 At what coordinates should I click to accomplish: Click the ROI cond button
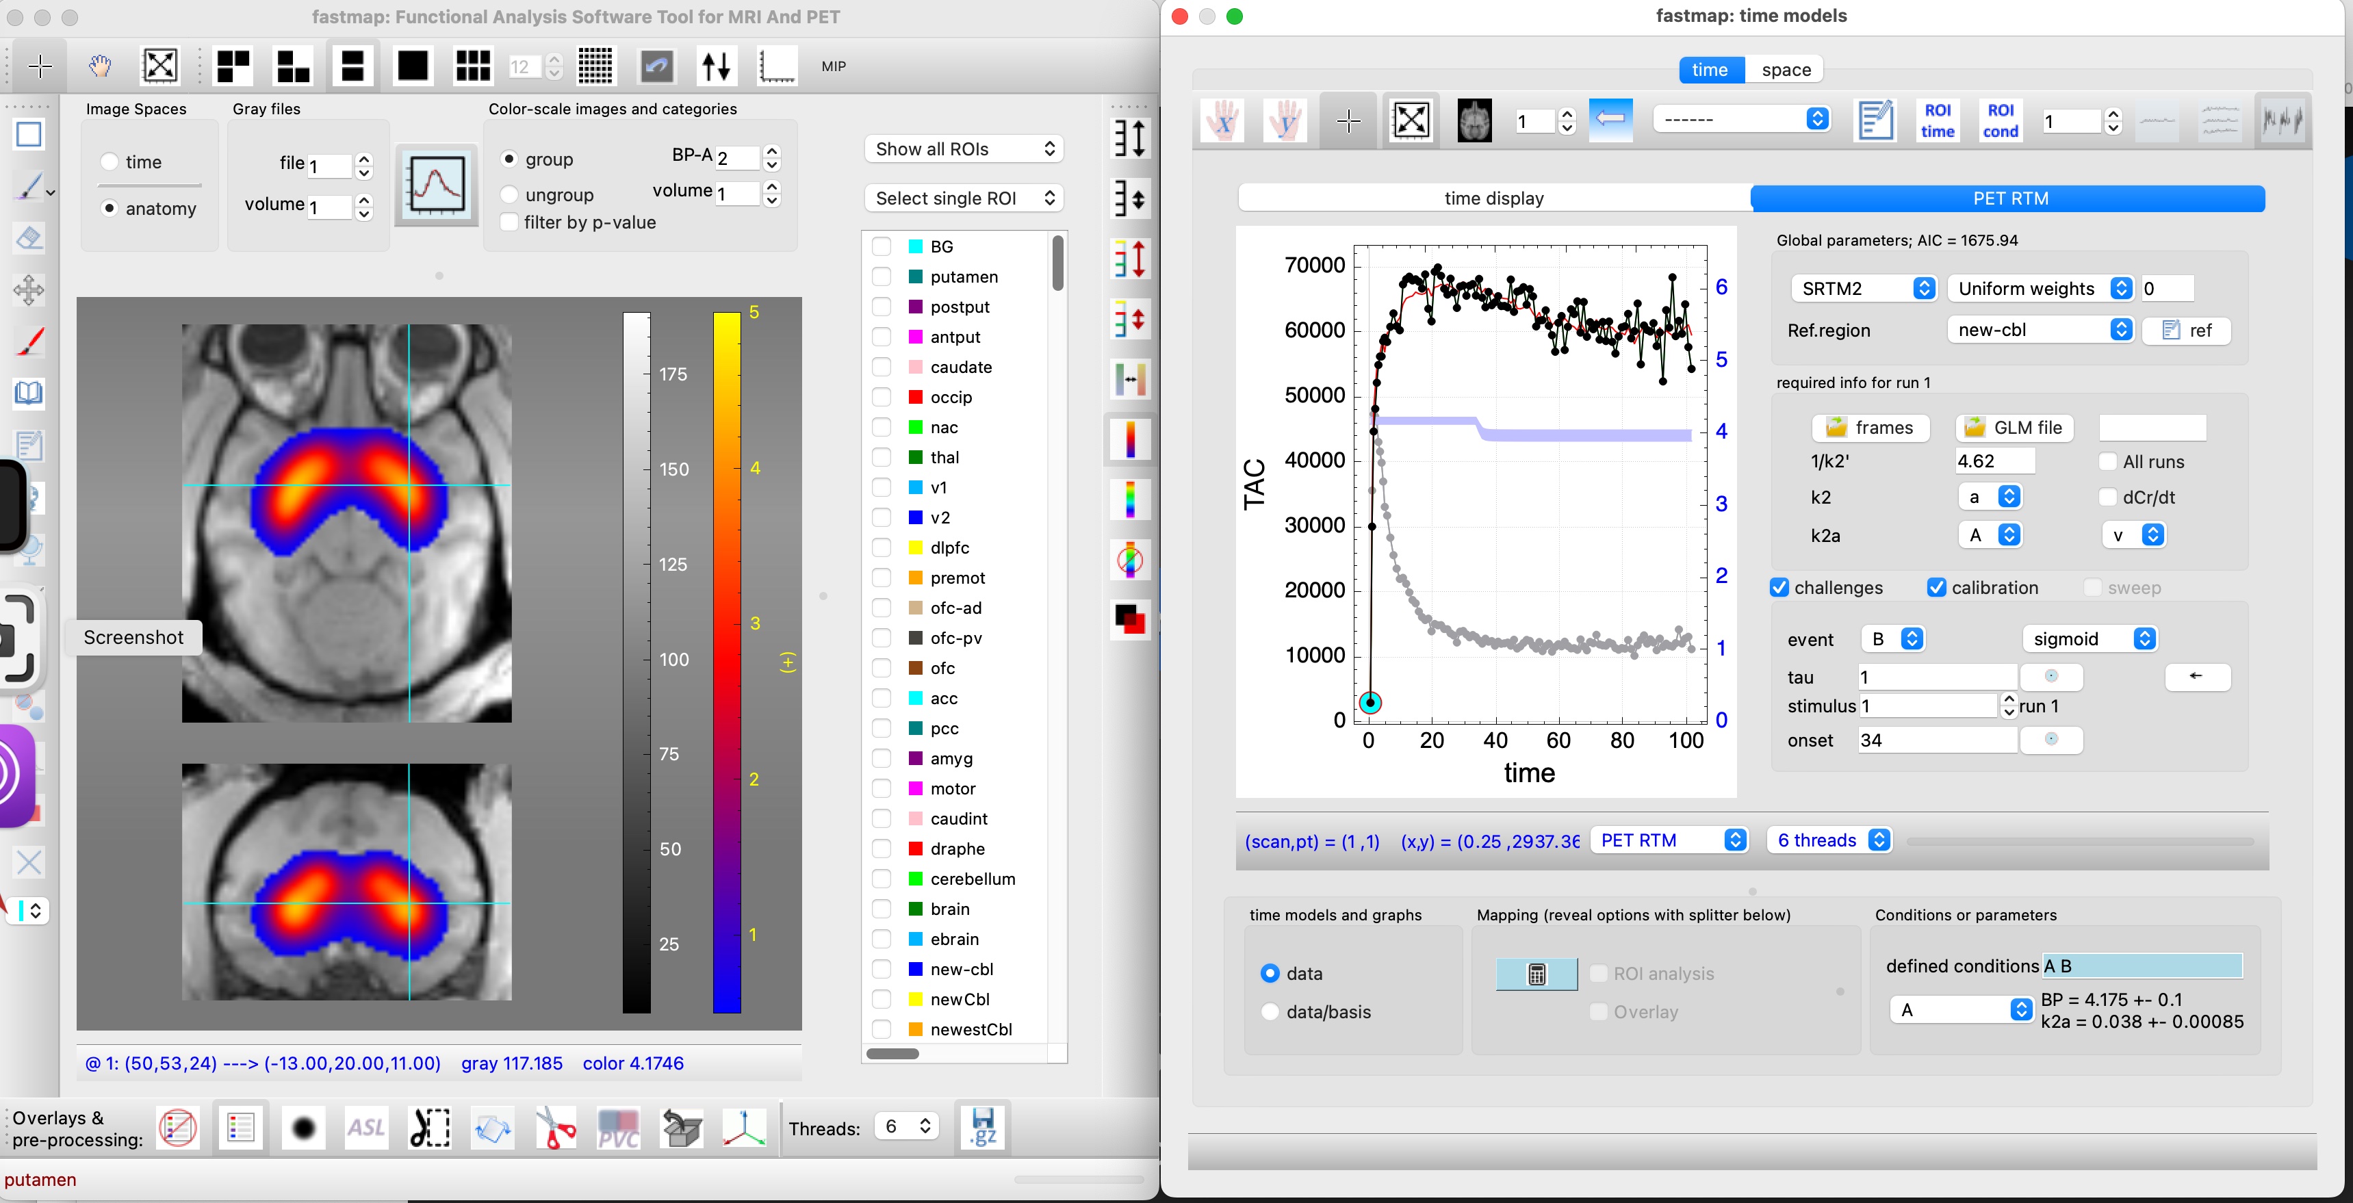[1999, 120]
